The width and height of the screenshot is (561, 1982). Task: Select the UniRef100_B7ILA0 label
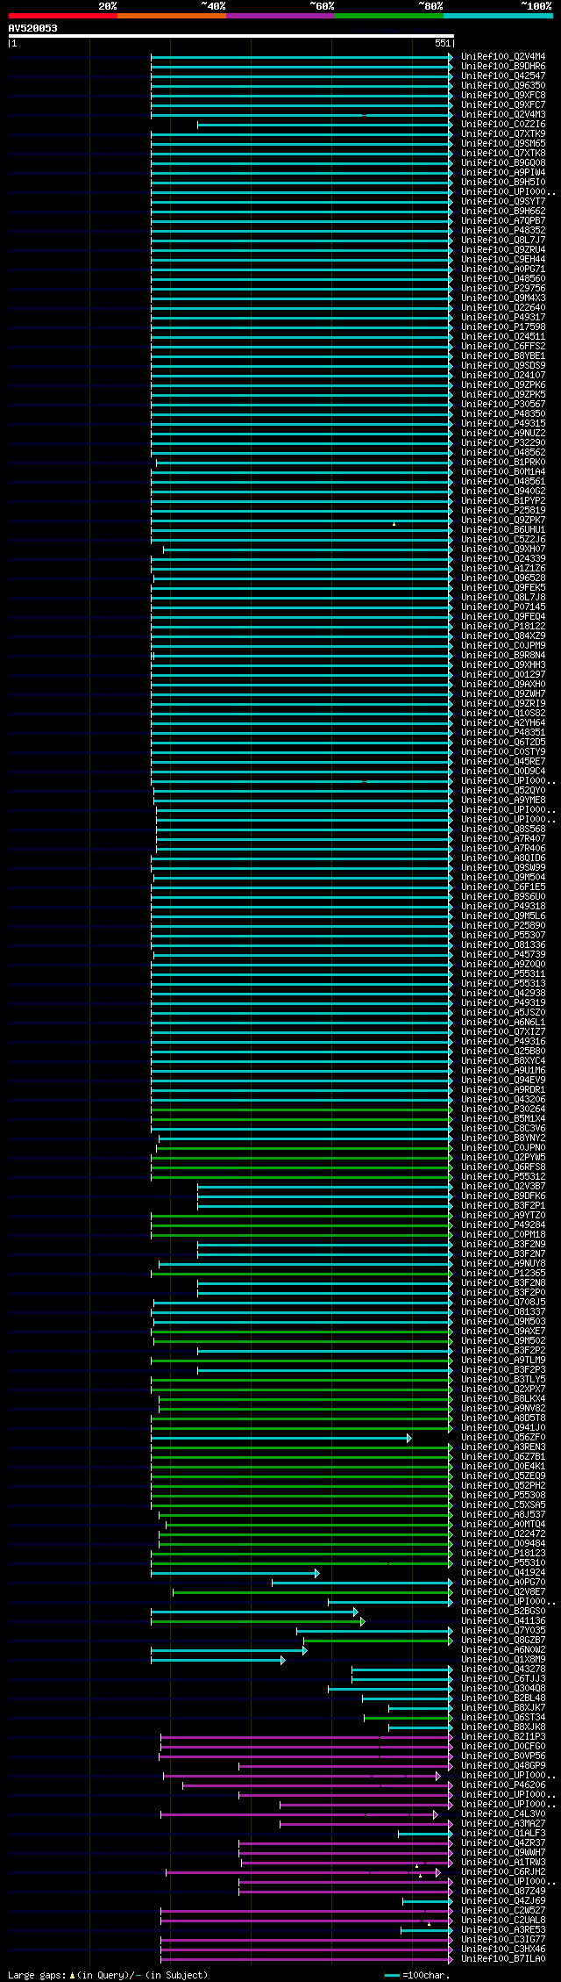[x=503, y=1959]
